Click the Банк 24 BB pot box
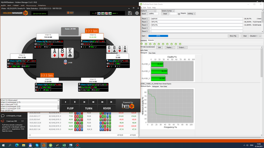264x148 pixels. (70, 31)
